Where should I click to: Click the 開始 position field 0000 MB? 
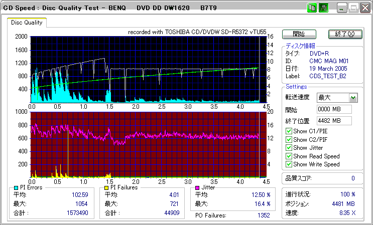point(334,109)
